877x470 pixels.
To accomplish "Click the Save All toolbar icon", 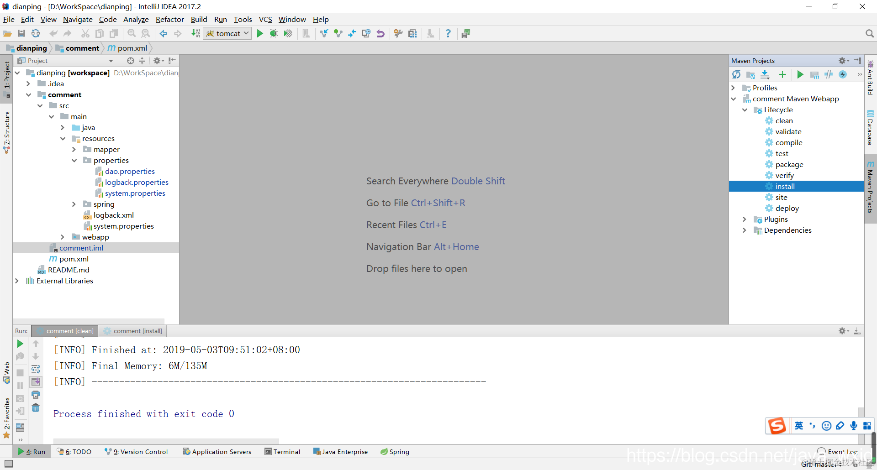I will pyautogui.click(x=21, y=33).
